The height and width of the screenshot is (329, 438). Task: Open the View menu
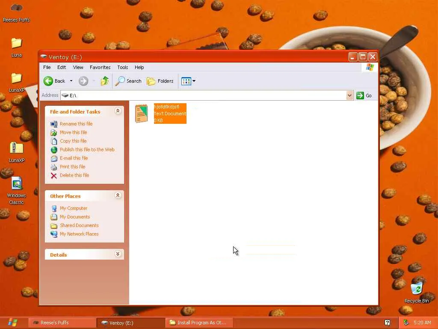(78, 67)
